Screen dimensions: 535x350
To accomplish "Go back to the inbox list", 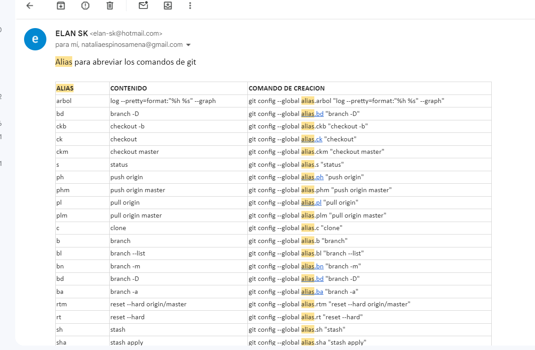I will (x=30, y=6).
